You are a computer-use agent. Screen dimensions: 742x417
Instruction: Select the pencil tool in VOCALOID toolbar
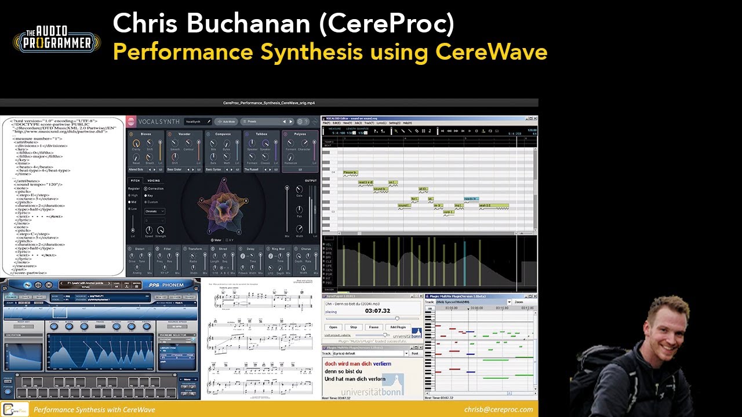[x=403, y=131]
